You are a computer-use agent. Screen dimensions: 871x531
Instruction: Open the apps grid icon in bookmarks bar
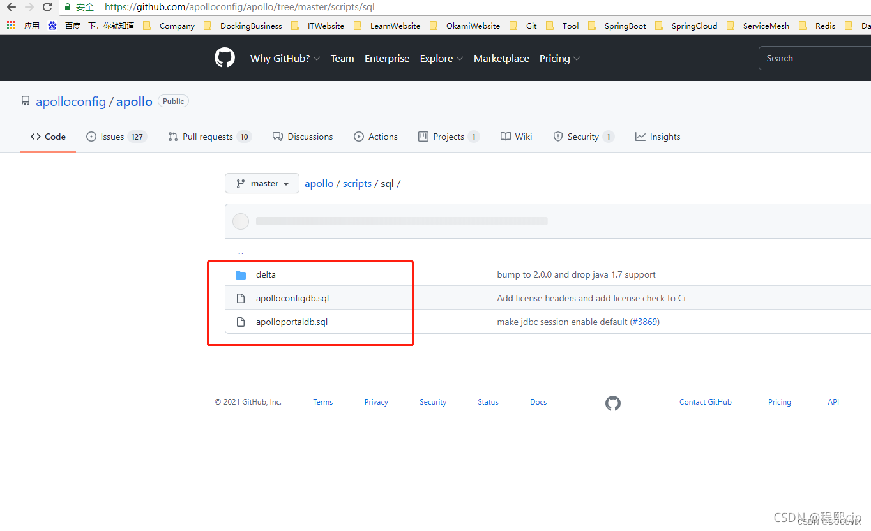[x=11, y=26]
